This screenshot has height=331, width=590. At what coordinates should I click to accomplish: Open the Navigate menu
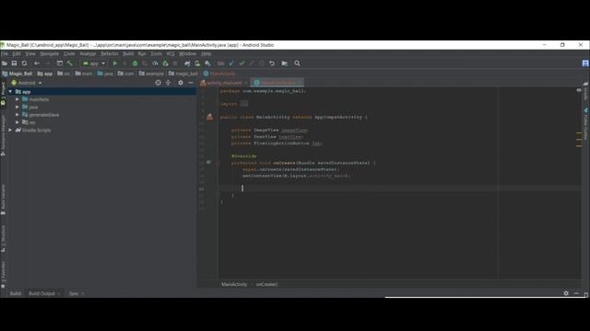tap(49, 53)
